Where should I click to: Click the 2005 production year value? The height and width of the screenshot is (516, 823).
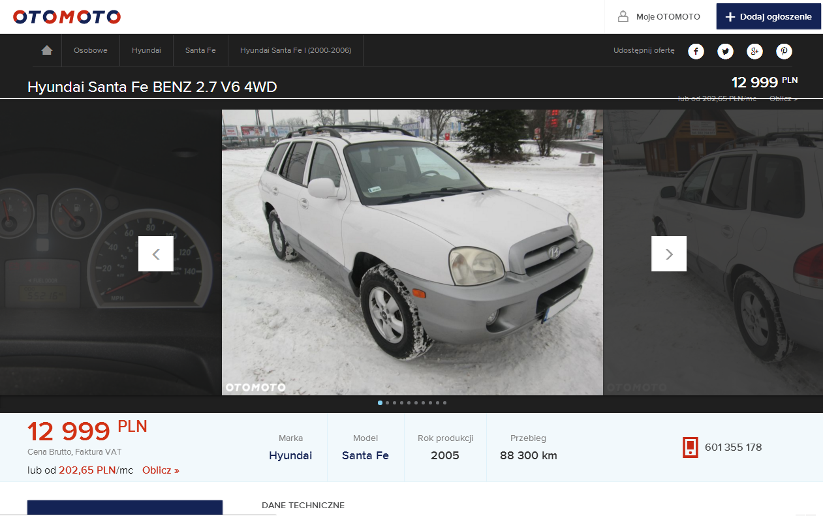coord(445,455)
